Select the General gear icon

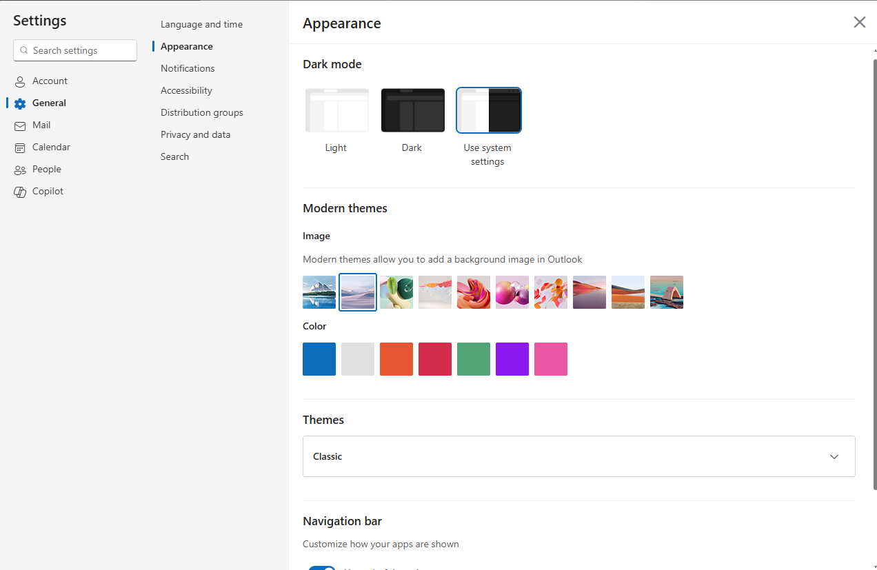click(x=20, y=103)
